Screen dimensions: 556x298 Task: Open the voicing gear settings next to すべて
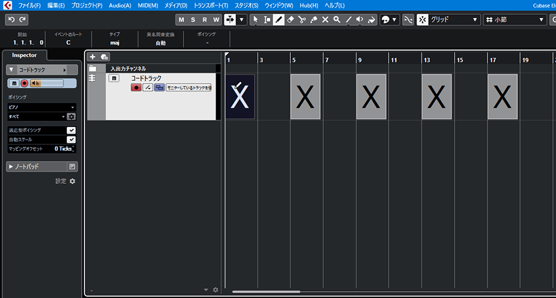(x=71, y=117)
